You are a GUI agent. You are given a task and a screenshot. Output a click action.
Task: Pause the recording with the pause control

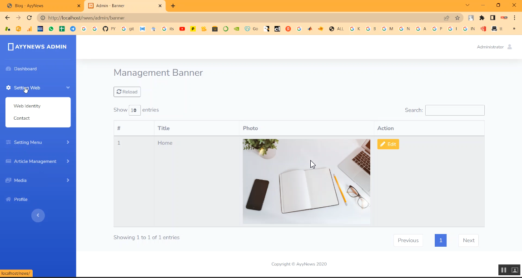click(x=503, y=270)
